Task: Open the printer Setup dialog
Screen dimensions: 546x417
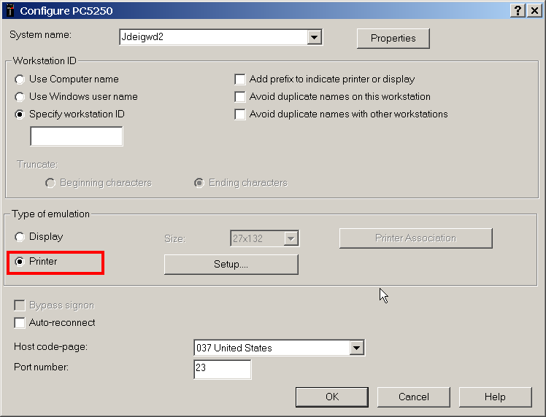Action: point(231,265)
